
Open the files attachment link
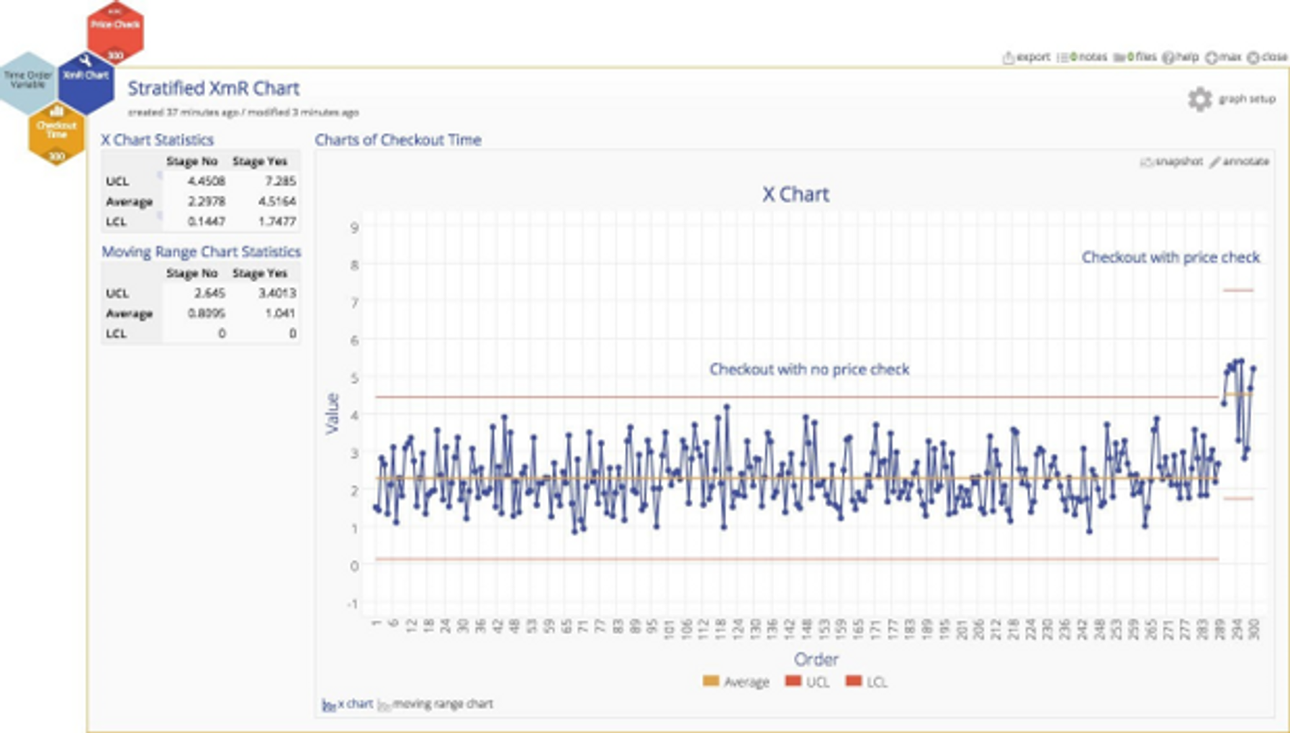[1135, 57]
